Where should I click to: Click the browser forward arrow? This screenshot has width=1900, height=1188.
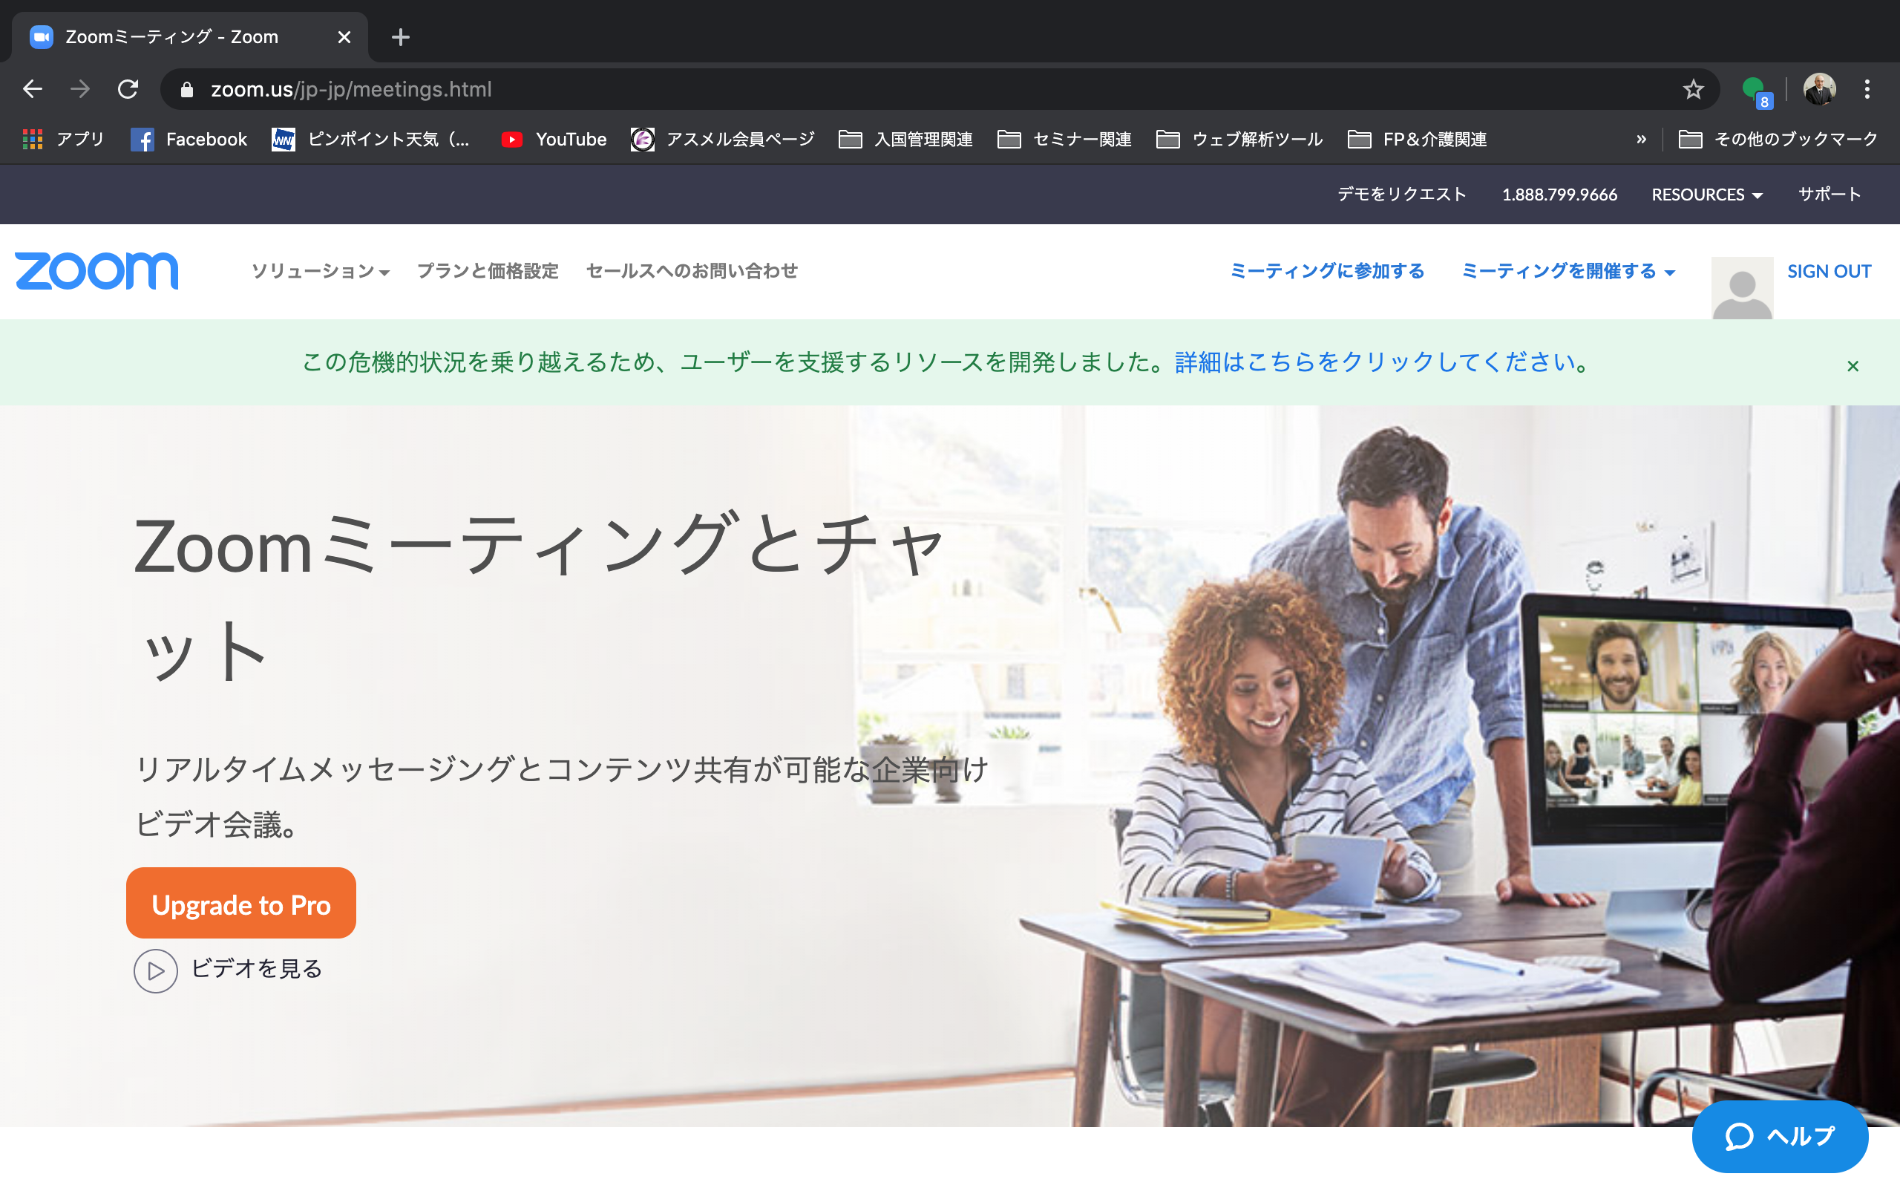tap(80, 89)
